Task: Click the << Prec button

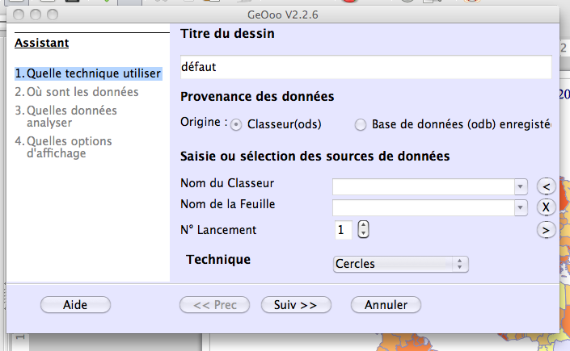Action: coord(214,304)
